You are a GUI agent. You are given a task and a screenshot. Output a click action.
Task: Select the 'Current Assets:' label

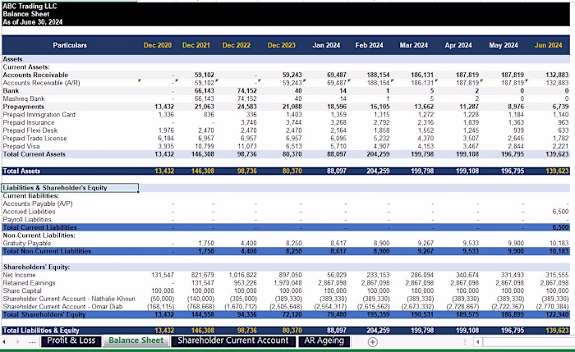(x=26, y=67)
